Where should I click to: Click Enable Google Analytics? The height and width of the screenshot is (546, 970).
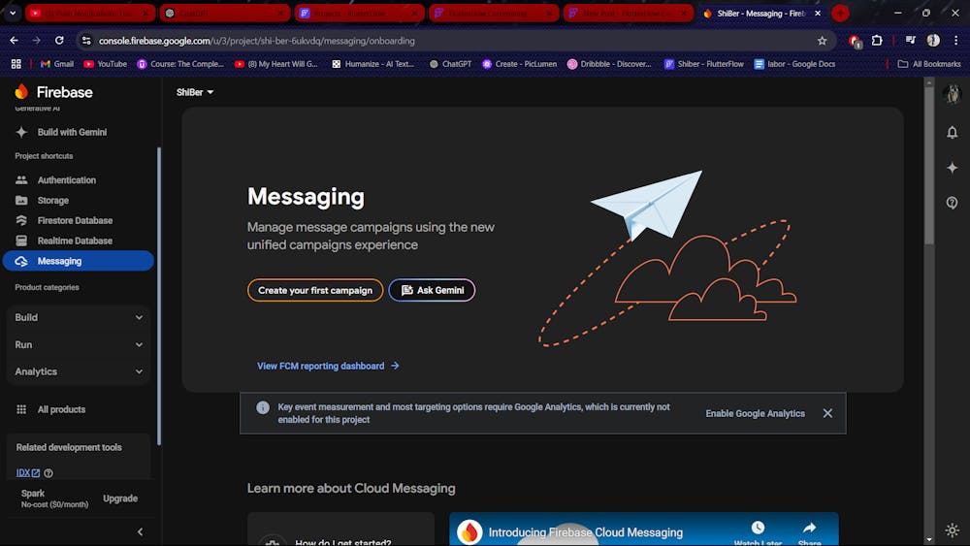(755, 414)
